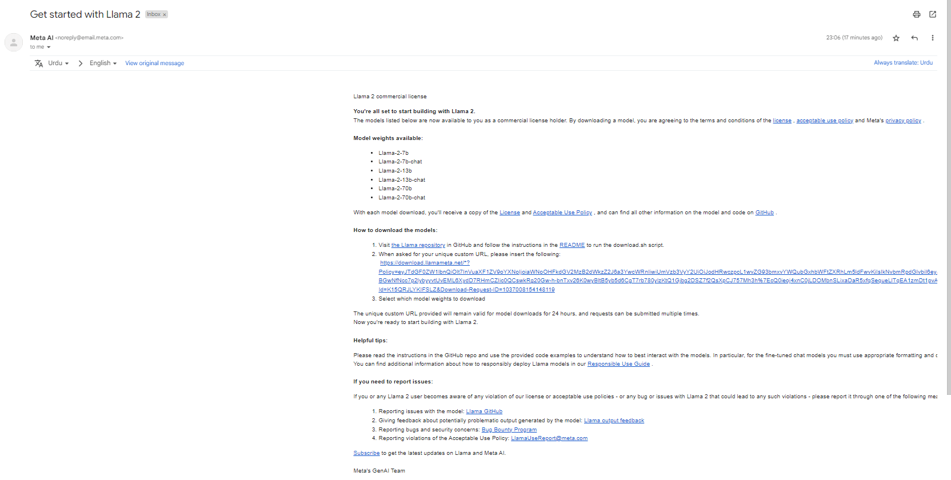Screen dimensions: 951x480
Task: Click the 'How to download the models:' heading
Action: (x=395, y=230)
